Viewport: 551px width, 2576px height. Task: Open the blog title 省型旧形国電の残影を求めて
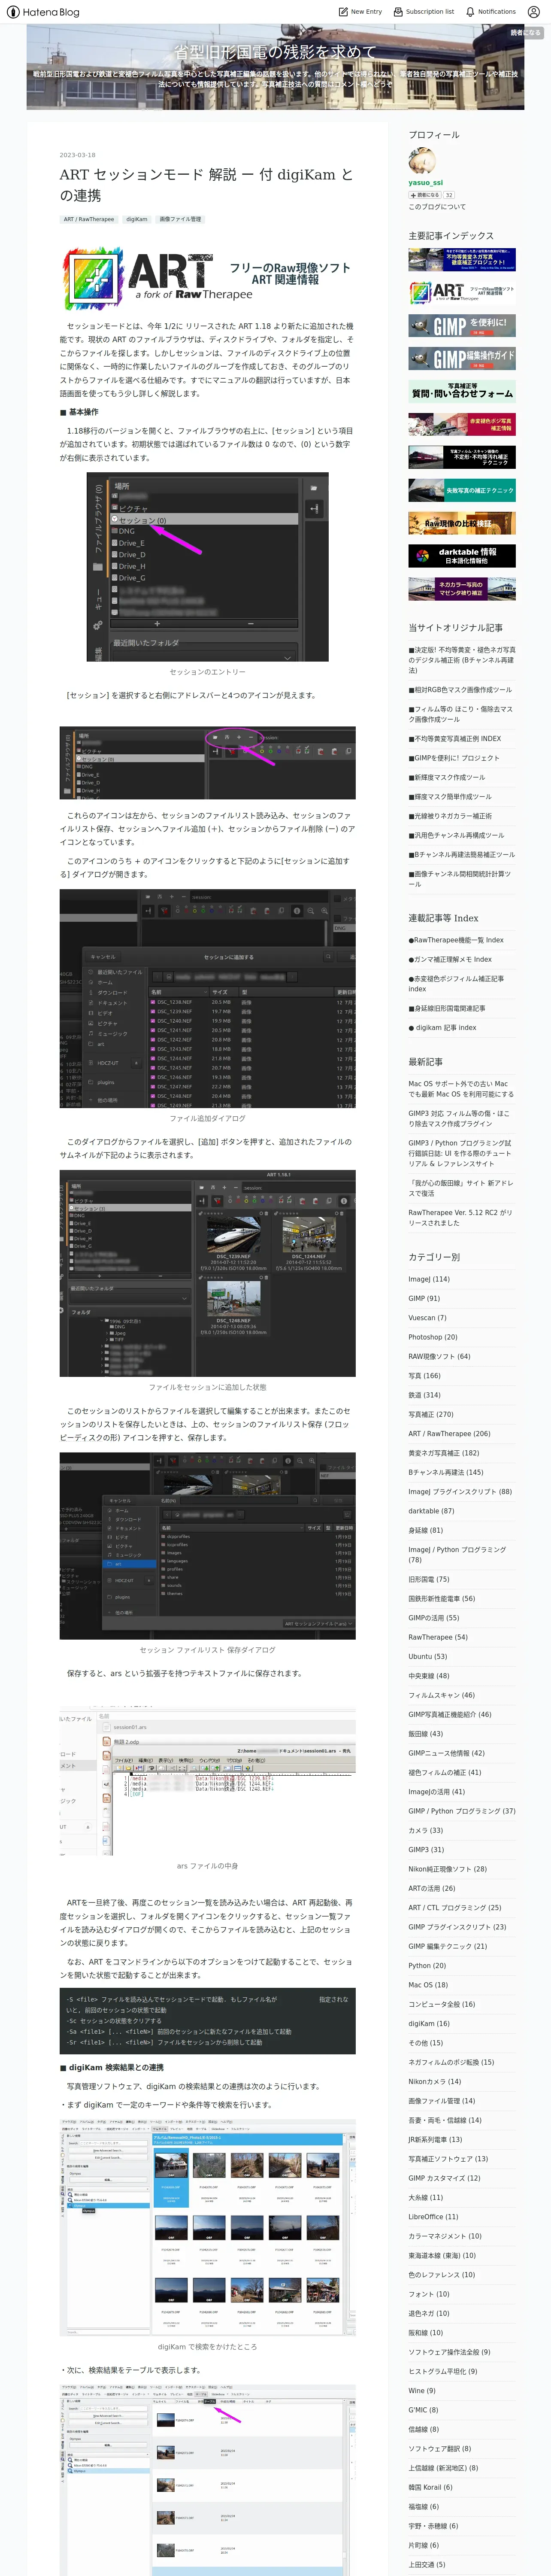tap(275, 51)
